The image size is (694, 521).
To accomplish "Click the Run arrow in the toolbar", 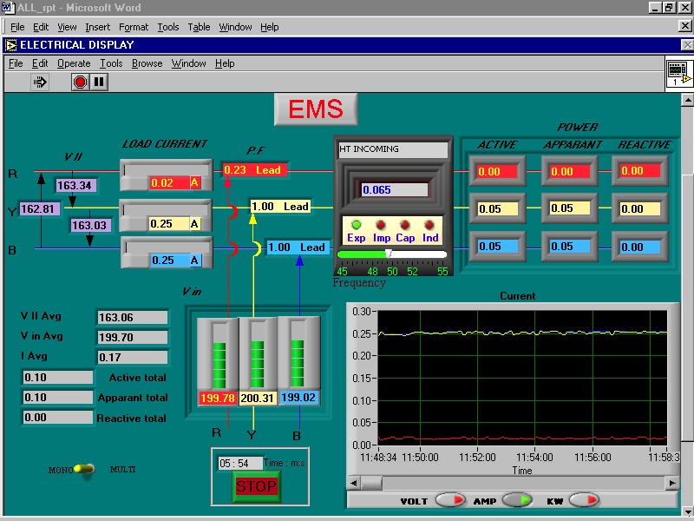I will click(40, 82).
